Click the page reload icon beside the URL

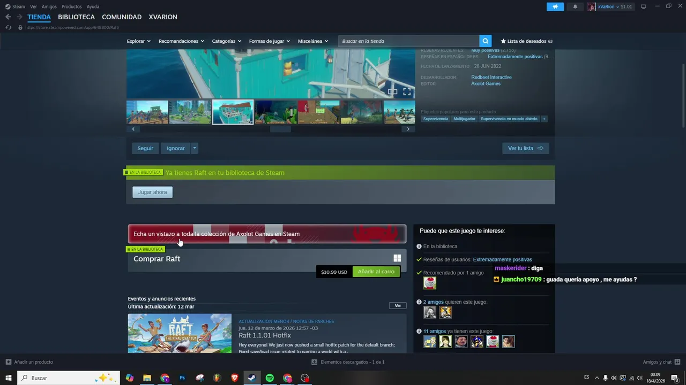click(x=9, y=27)
